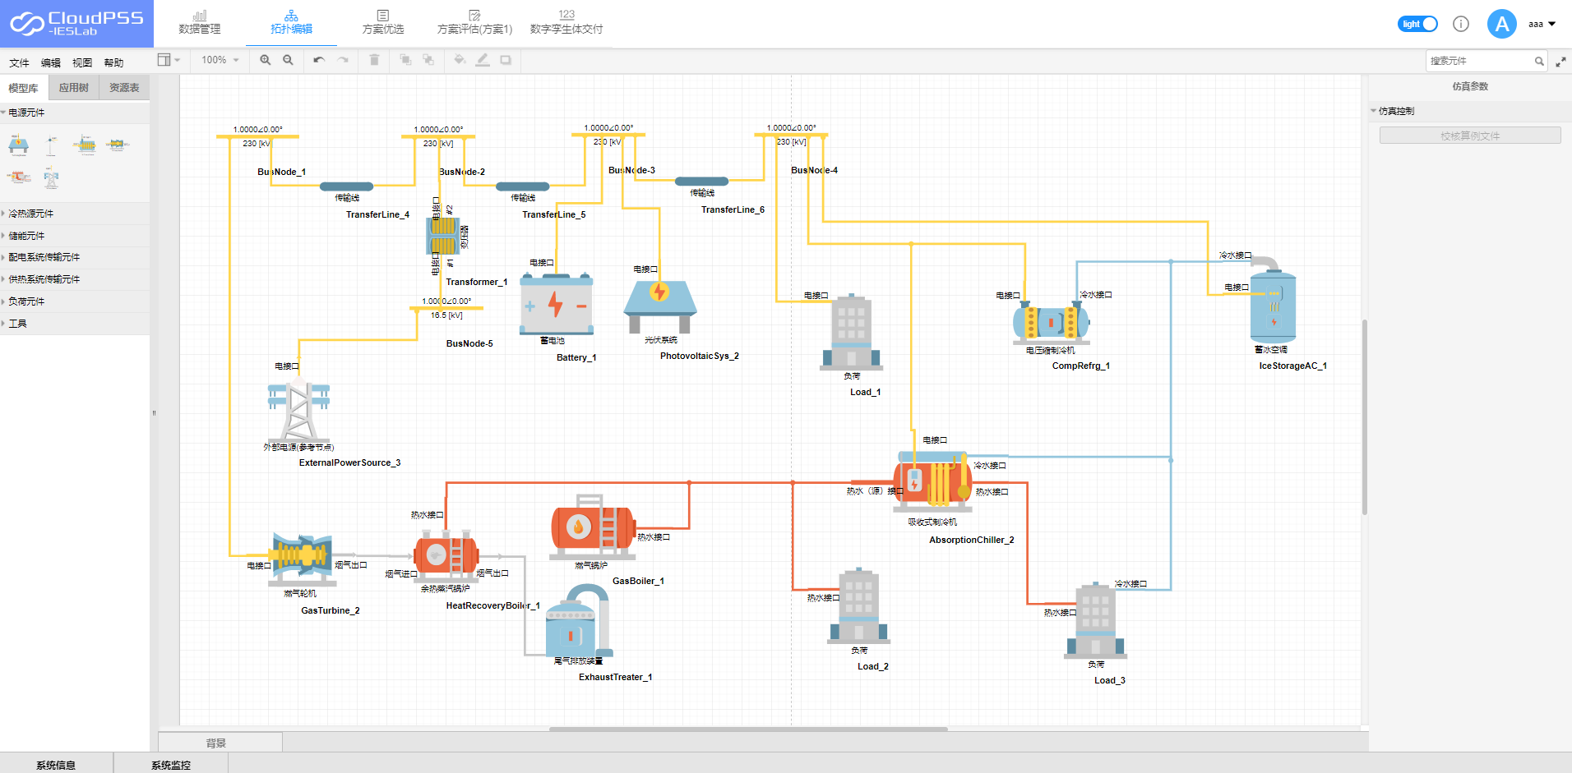Expand the 储能元件 category
Viewport: 1572px width, 773px height.
coord(75,236)
